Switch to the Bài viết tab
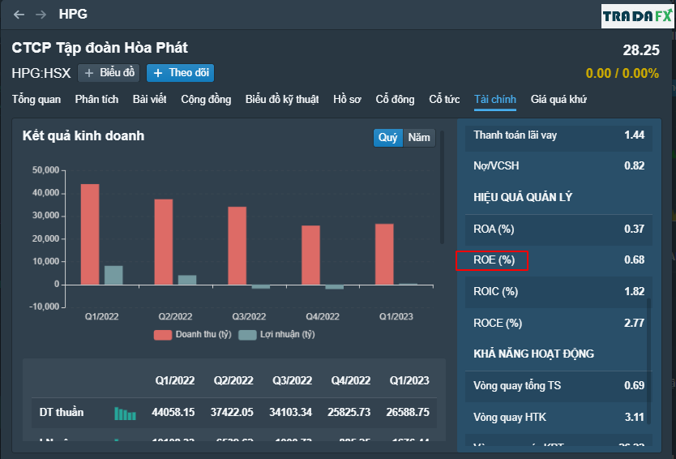Viewport: 676px width, 459px height. coord(150,100)
